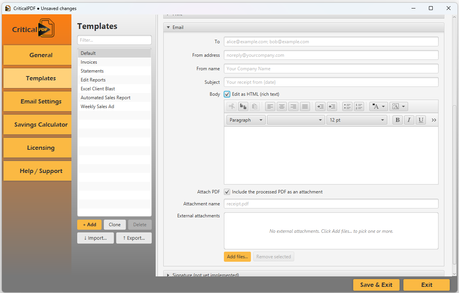Click the external attachments list box
The image size is (459, 293).
point(331,231)
